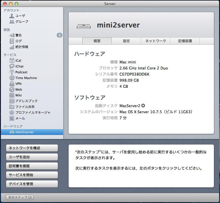Click the Web globe icon

point(12,89)
